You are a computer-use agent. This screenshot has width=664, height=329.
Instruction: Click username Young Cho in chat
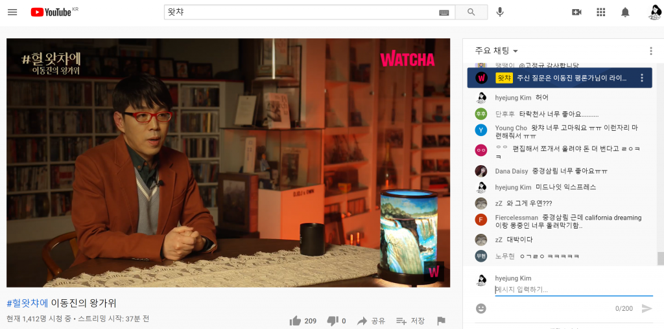[511, 128]
